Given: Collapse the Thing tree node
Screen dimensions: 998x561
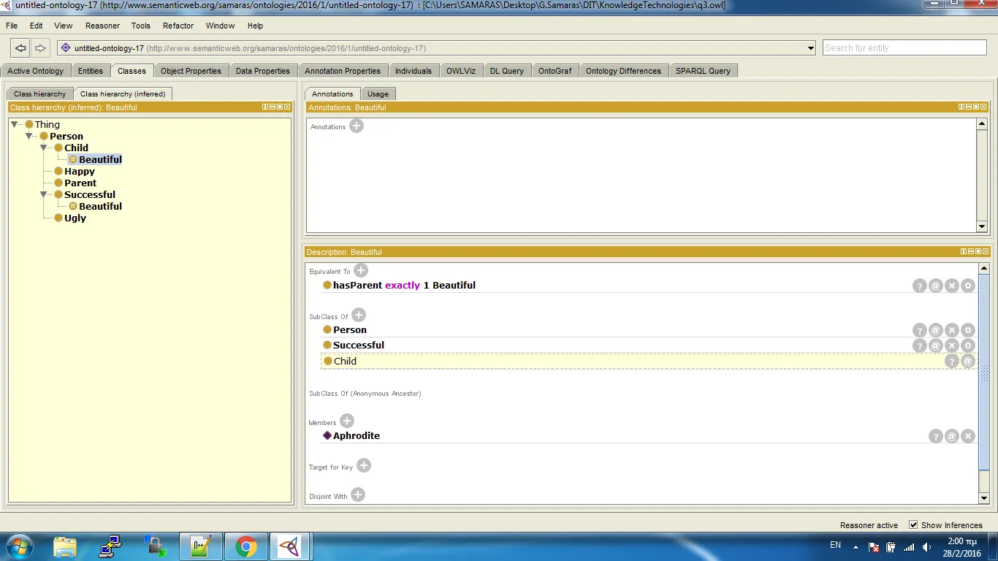Looking at the screenshot, I should pyautogui.click(x=15, y=124).
